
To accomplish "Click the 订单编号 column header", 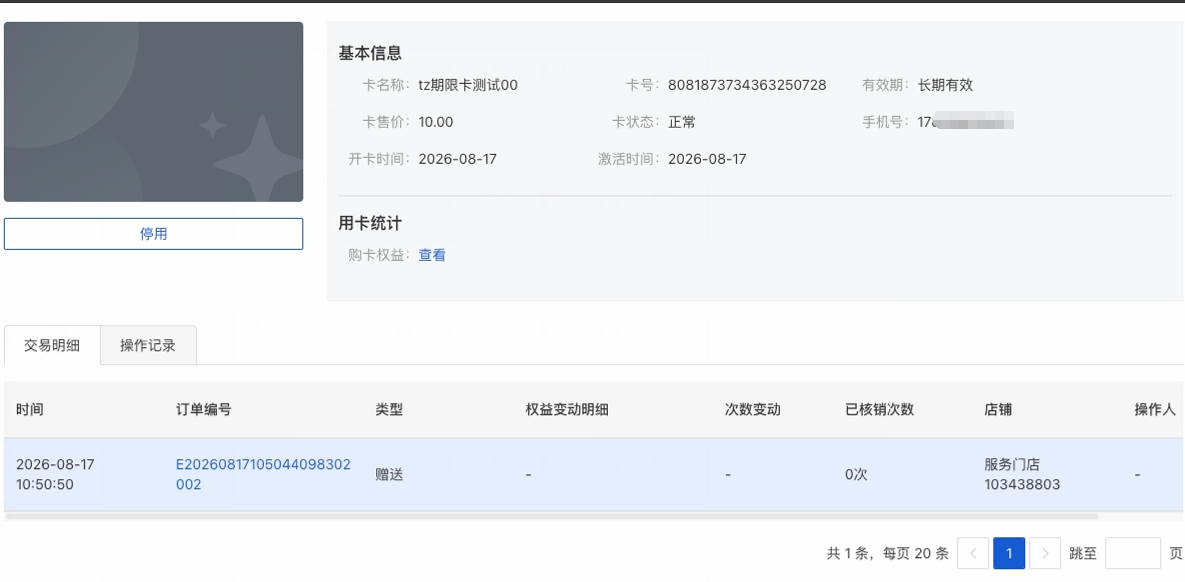I will click(x=204, y=410).
